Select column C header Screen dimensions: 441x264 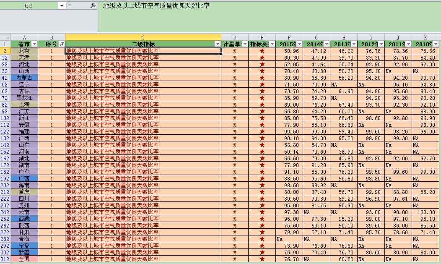[x=143, y=37]
